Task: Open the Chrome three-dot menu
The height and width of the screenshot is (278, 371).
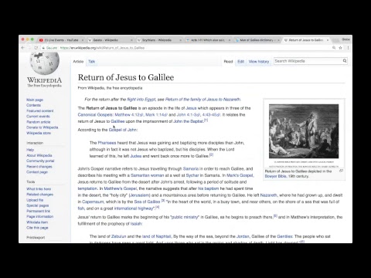Action: (x=348, y=48)
